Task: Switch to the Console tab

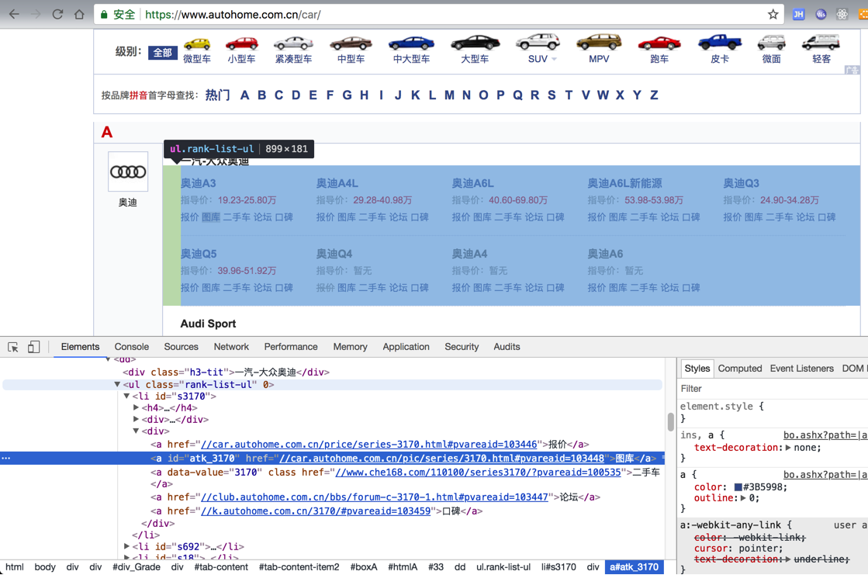Action: (x=132, y=347)
